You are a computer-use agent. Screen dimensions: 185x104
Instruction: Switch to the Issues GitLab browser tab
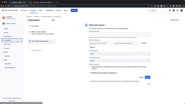(43, 2)
